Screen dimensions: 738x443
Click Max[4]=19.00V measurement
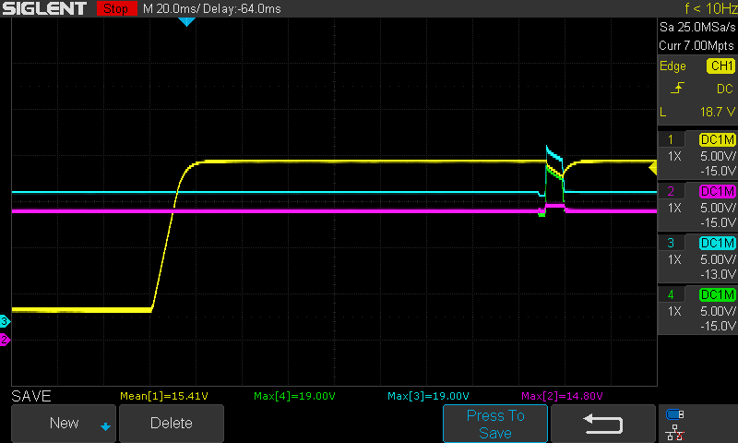coord(294,396)
